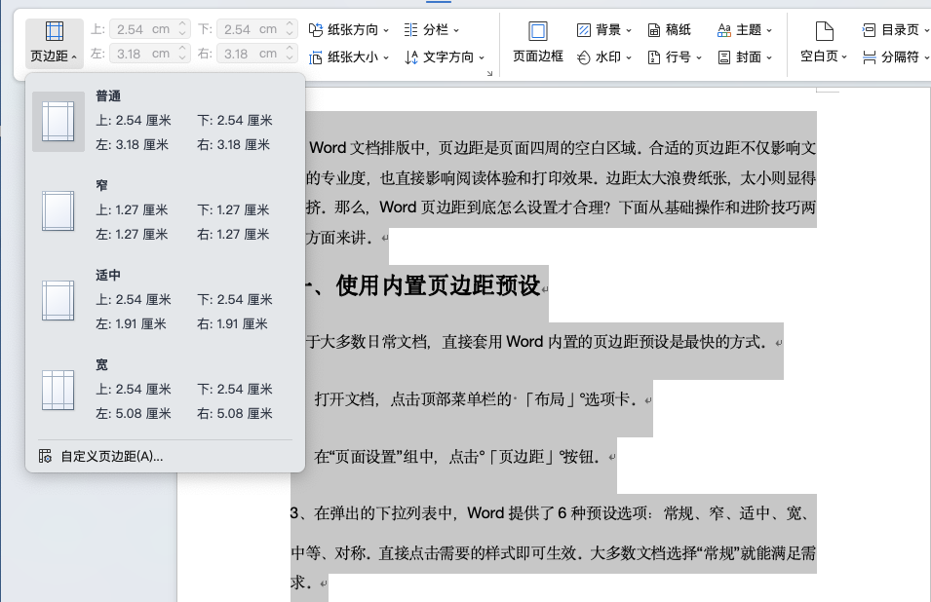Expand the 文字方向 dropdown arrow
Image resolution: width=931 pixels, height=602 pixels.
tap(482, 58)
